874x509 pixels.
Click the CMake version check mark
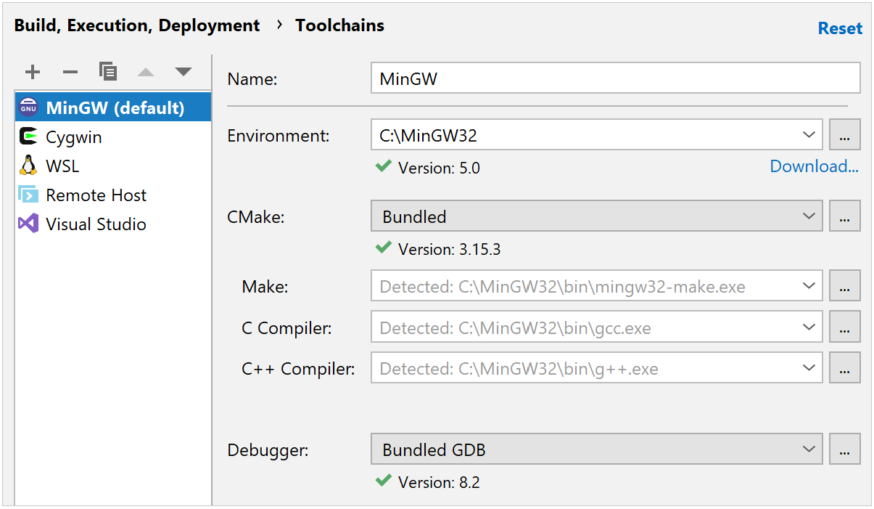tap(384, 248)
